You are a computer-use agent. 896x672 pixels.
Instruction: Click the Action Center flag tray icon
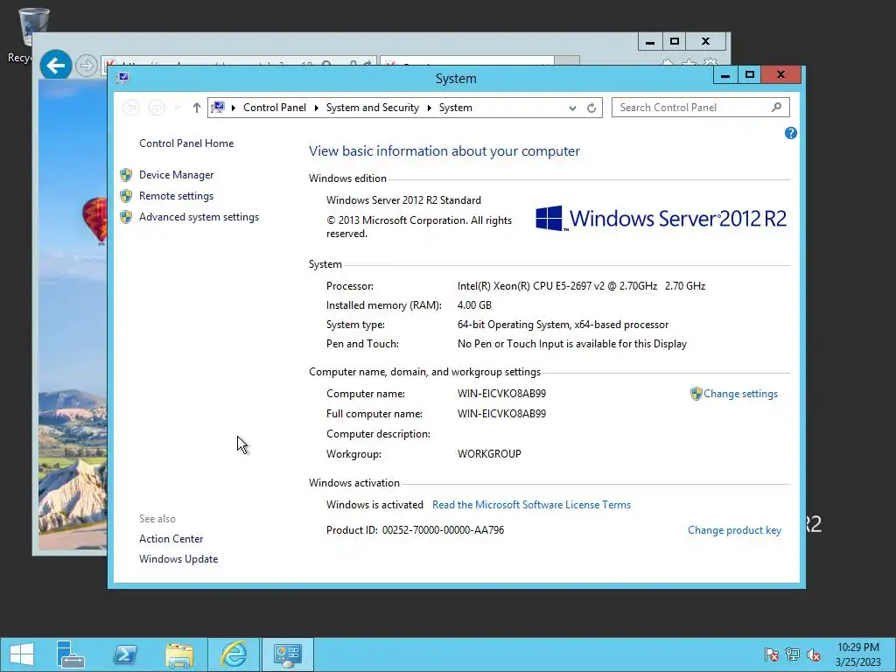[x=772, y=654]
